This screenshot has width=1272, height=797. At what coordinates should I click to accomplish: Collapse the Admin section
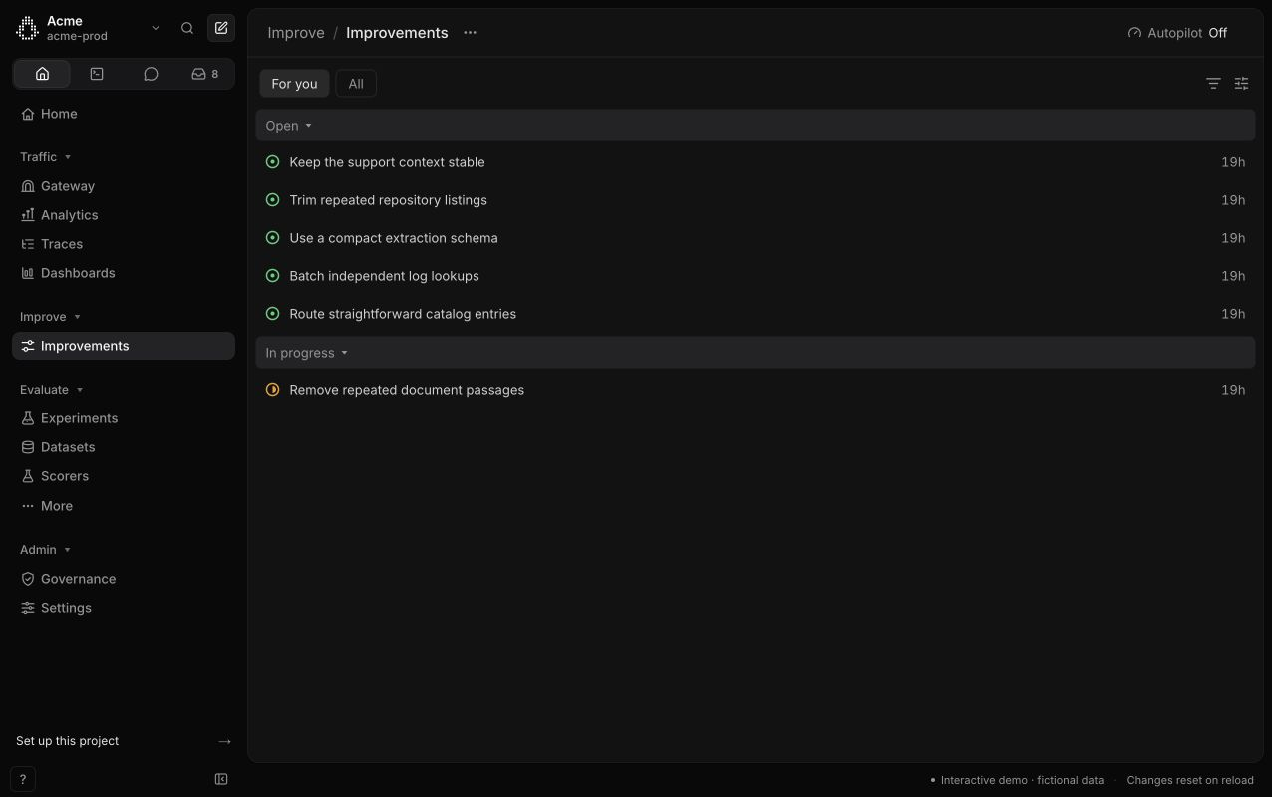[x=46, y=550]
